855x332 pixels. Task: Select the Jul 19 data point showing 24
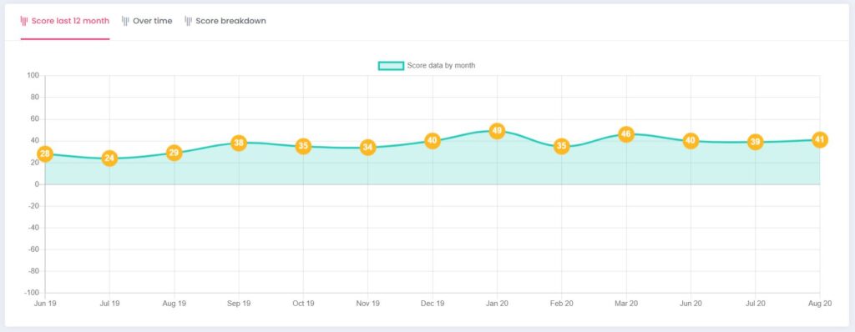click(109, 158)
